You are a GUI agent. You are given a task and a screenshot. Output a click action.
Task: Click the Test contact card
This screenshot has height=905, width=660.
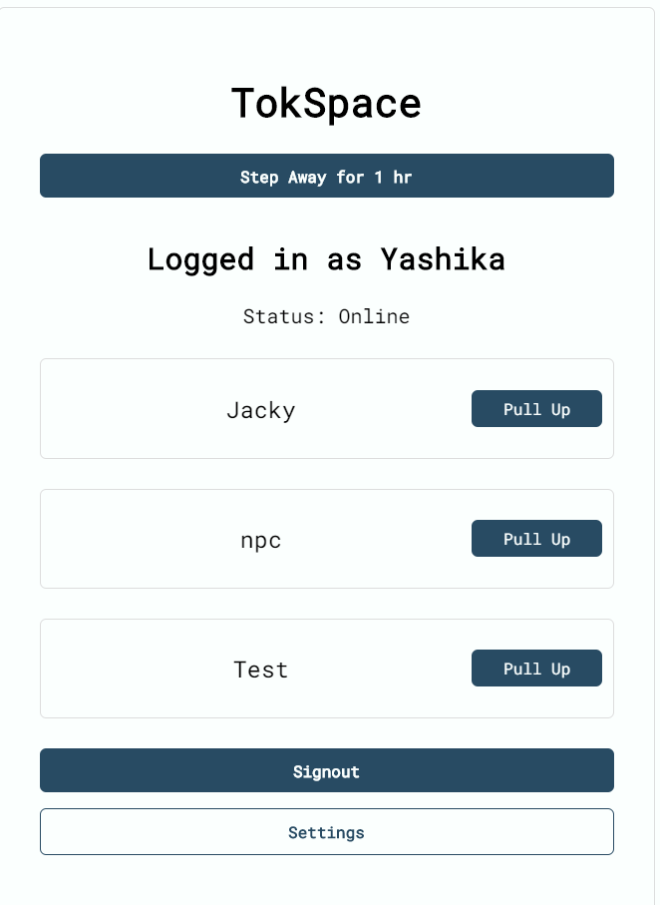tap(327, 669)
